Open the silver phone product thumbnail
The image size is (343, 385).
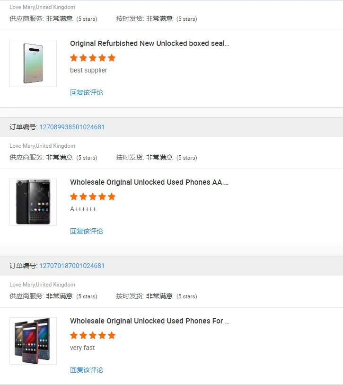(x=33, y=63)
